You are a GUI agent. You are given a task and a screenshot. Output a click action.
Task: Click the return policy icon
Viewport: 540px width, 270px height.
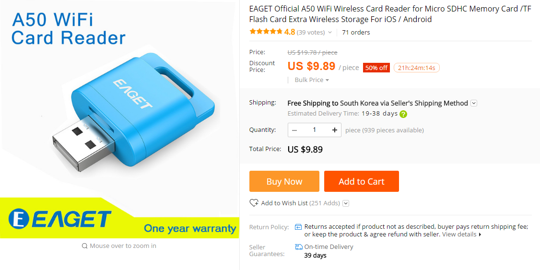click(x=298, y=227)
